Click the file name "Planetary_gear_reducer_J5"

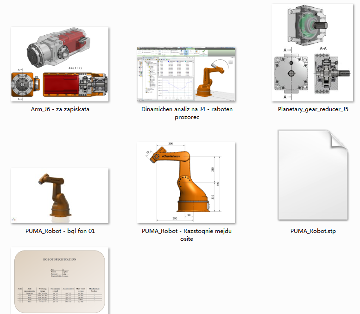pos(313,109)
